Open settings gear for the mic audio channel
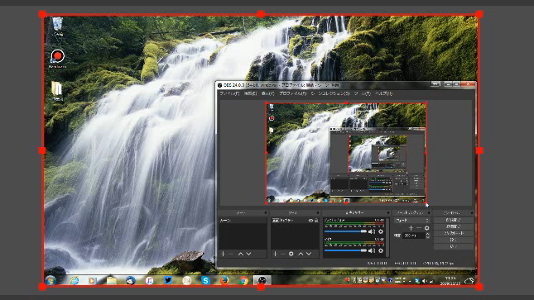Image resolution: width=534 pixels, height=300 pixels. click(381, 250)
